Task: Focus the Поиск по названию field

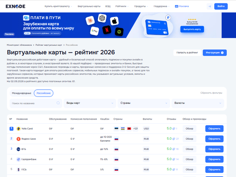Action: [x=36, y=103]
